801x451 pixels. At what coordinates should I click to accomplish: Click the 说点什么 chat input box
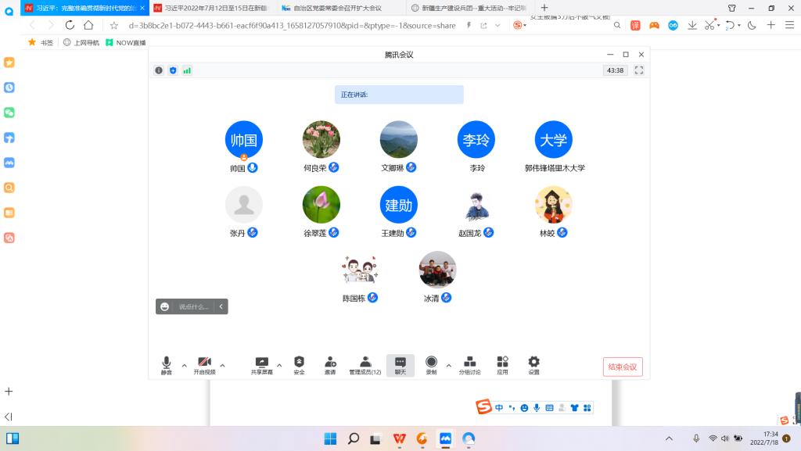tap(192, 307)
